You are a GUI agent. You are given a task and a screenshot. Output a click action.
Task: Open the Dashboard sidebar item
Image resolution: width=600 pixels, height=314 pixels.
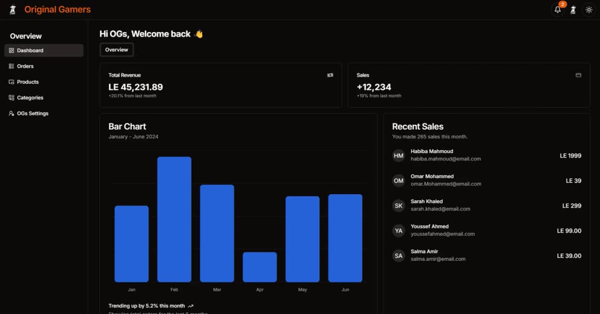pyautogui.click(x=44, y=50)
